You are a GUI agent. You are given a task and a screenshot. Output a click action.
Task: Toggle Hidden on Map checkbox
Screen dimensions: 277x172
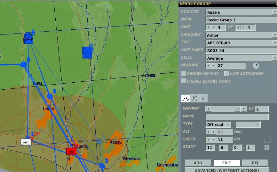pos(184,73)
